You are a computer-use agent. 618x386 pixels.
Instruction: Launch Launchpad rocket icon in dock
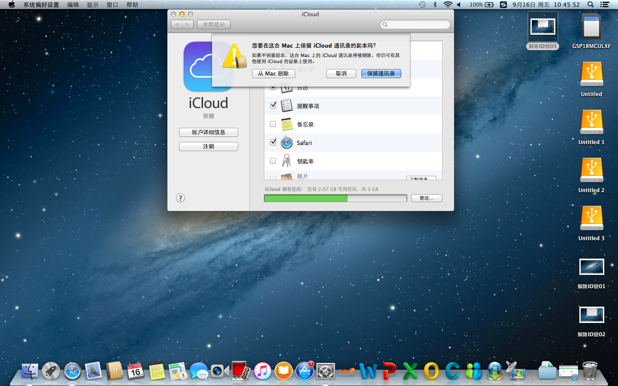point(51,371)
